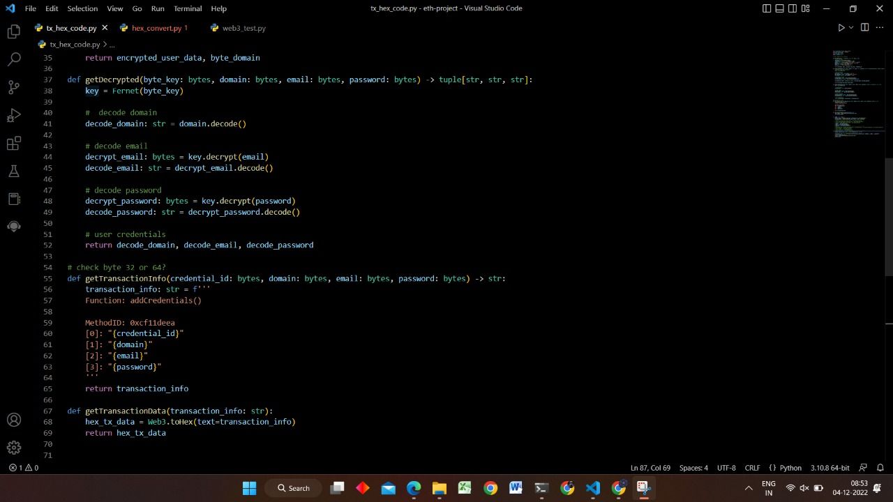This screenshot has width=893, height=502.
Task: Open the Run and Debug view
Action: click(x=14, y=115)
